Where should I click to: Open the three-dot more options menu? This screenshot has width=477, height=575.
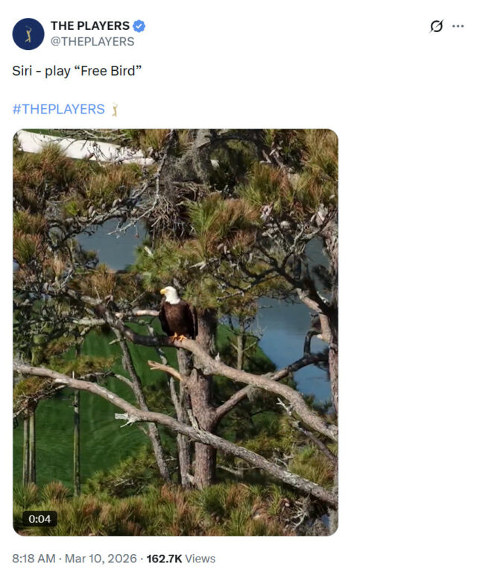tap(458, 26)
